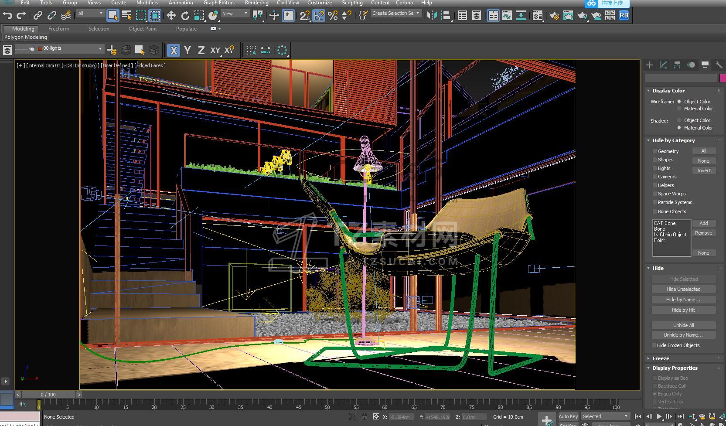
Task: Check Hide Frozen Objects option
Action: click(654, 345)
